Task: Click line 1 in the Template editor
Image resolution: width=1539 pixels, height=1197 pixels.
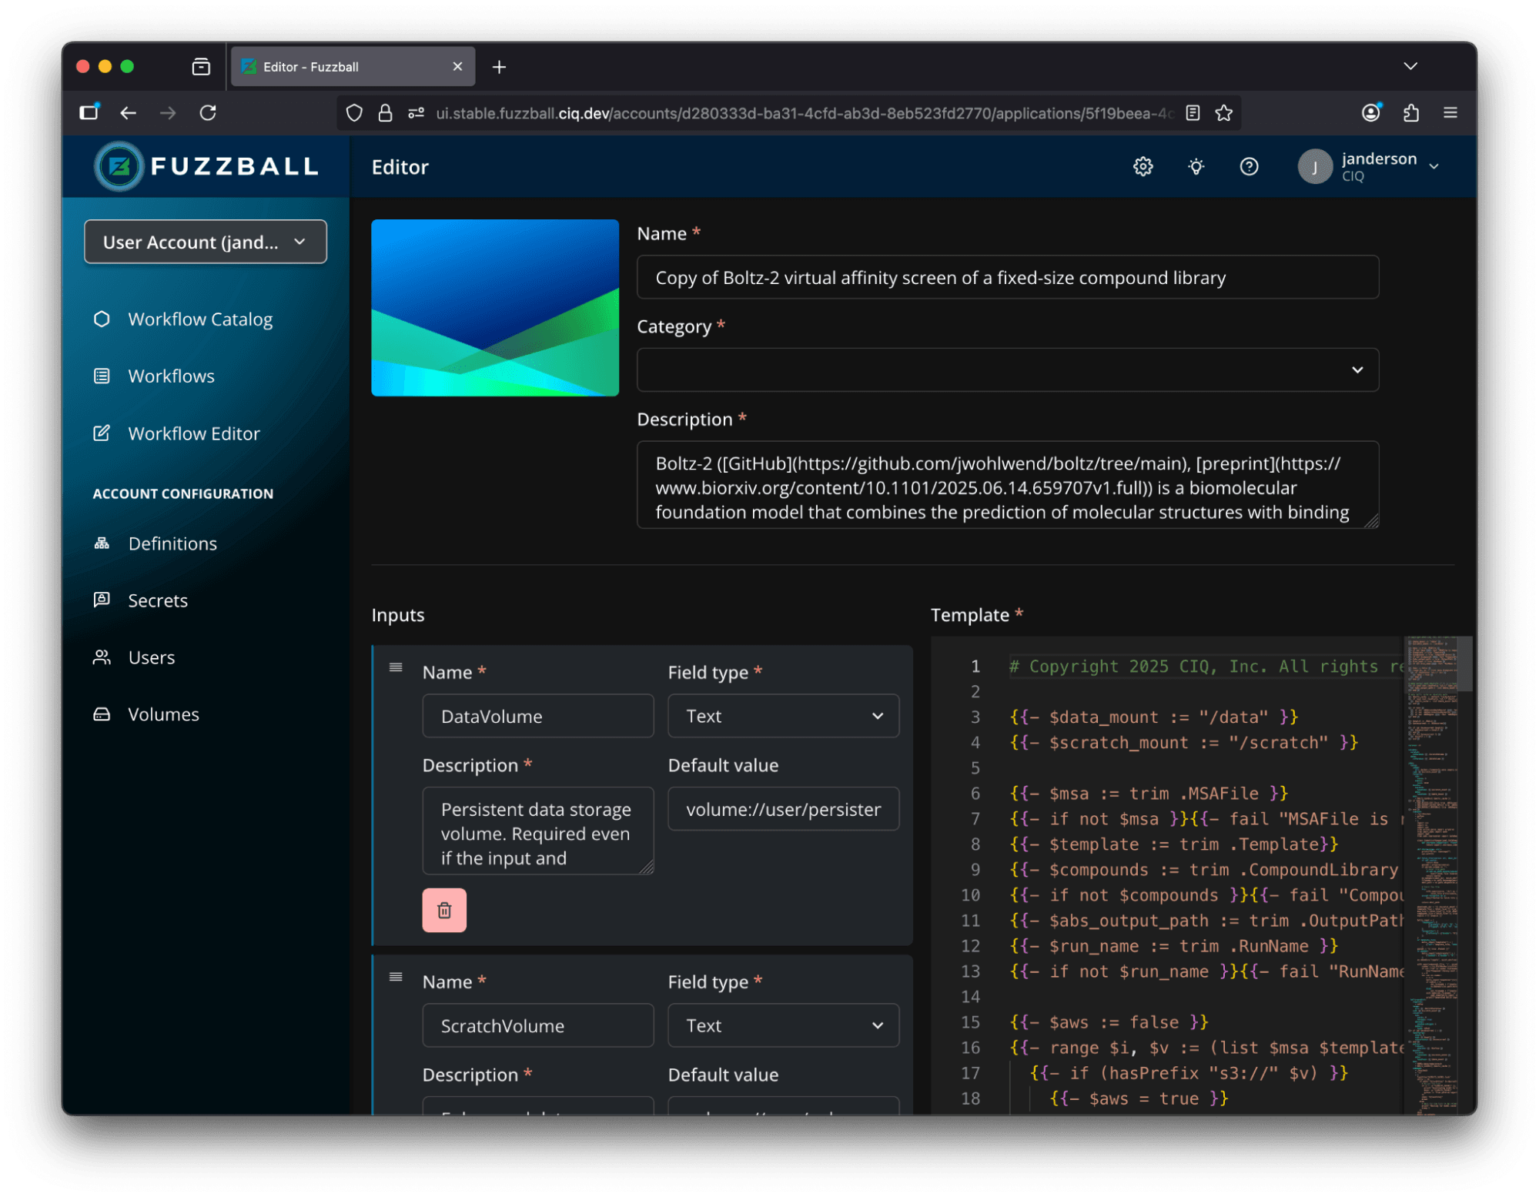Action: point(1205,666)
